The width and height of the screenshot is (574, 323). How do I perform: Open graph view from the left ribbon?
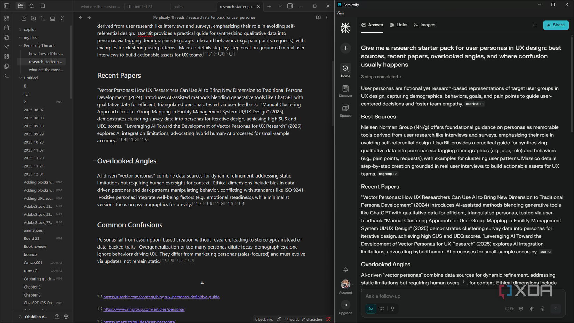[x=6, y=47]
